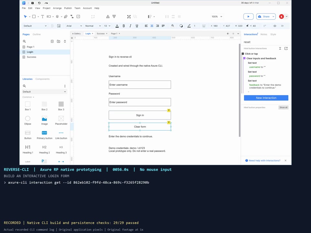Switch to the Success page tab

point(100,34)
